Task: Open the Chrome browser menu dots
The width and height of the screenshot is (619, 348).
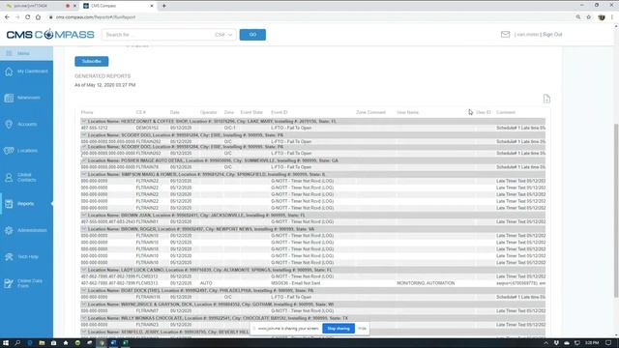Action: click(x=612, y=17)
